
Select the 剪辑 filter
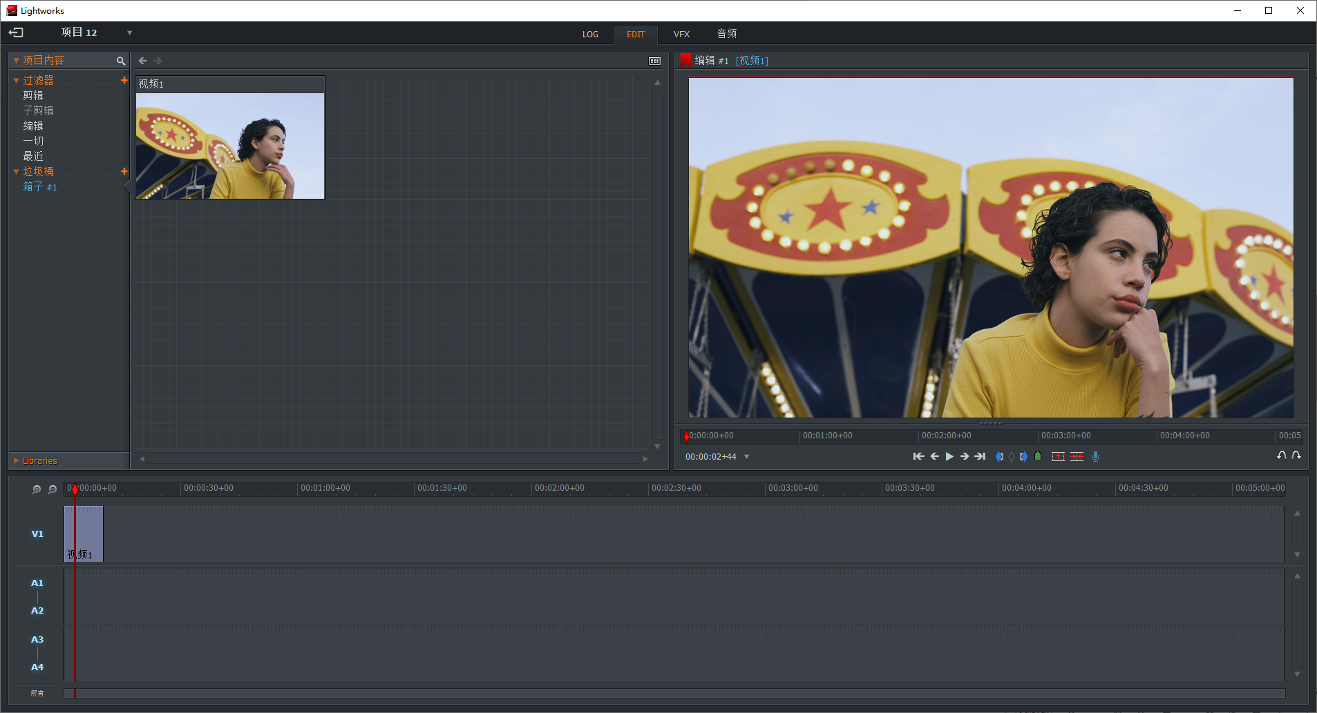33,95
